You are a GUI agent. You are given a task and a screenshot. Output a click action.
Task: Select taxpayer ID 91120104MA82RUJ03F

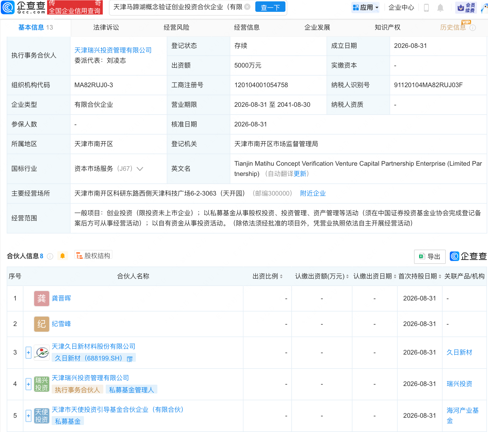[x=428, y=85]
